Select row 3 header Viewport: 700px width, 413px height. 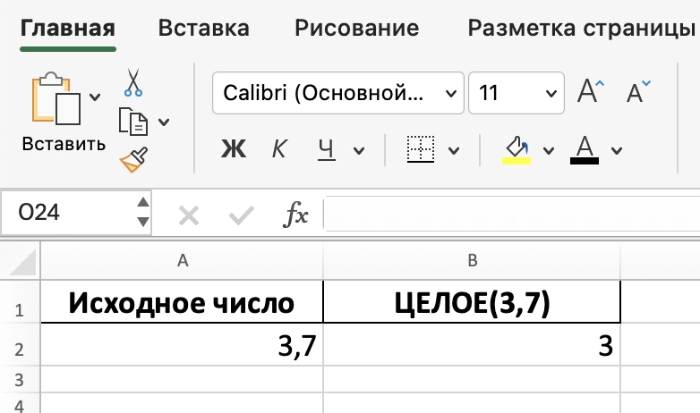point(20,380)
